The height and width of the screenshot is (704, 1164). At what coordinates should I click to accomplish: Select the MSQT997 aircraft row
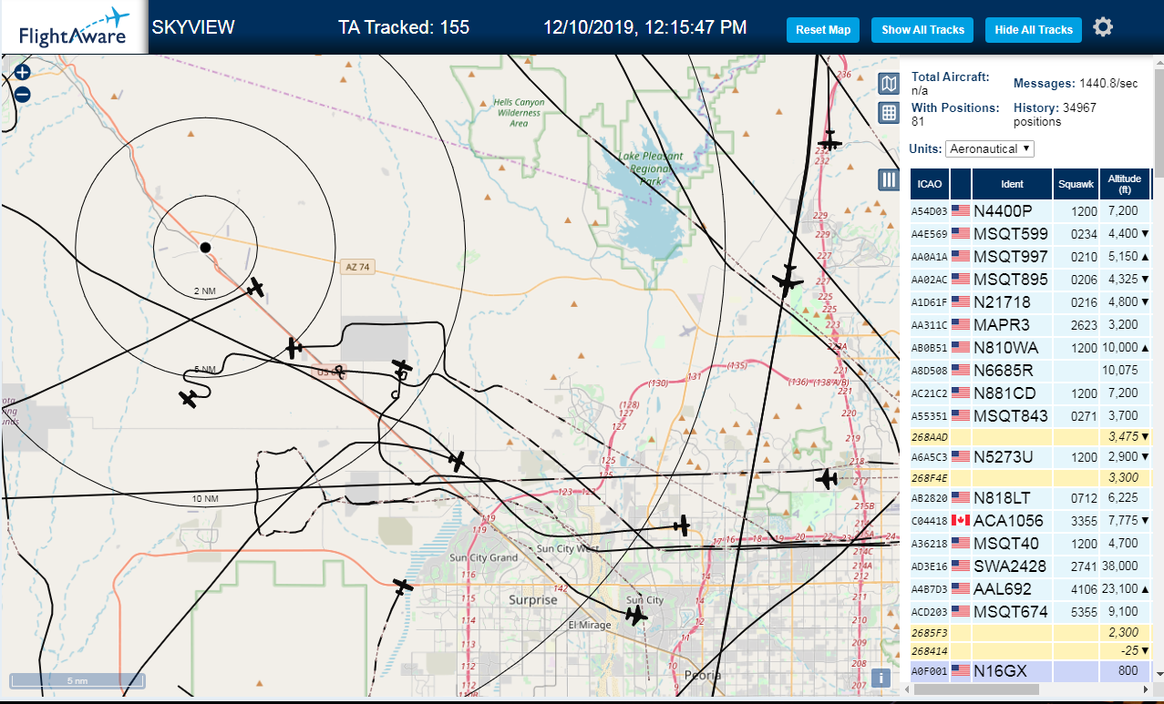tap(1030, 256)
